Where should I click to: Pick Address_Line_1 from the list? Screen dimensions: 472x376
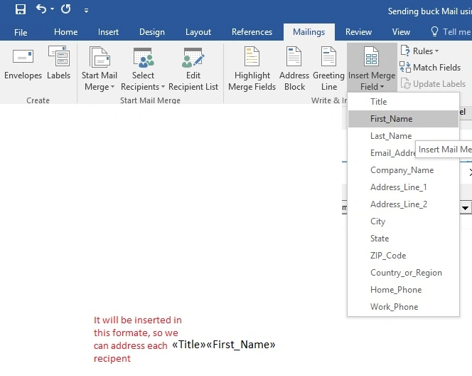tap(403, 187)
